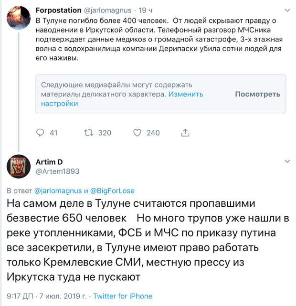Click the 320 retweet count
The image size is (296, 306).
(105, 133)
